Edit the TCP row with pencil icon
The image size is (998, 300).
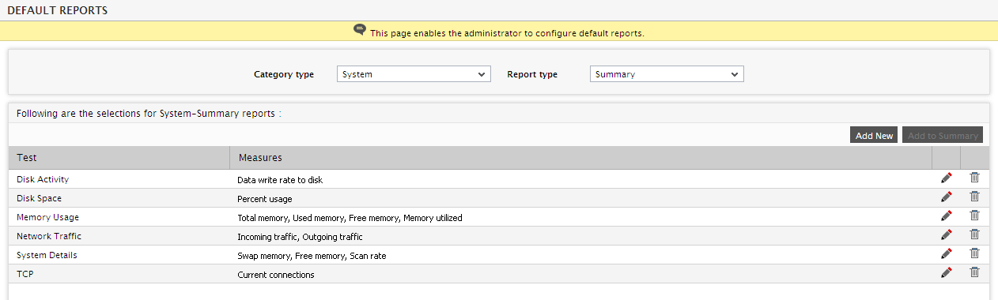point(947,273)
